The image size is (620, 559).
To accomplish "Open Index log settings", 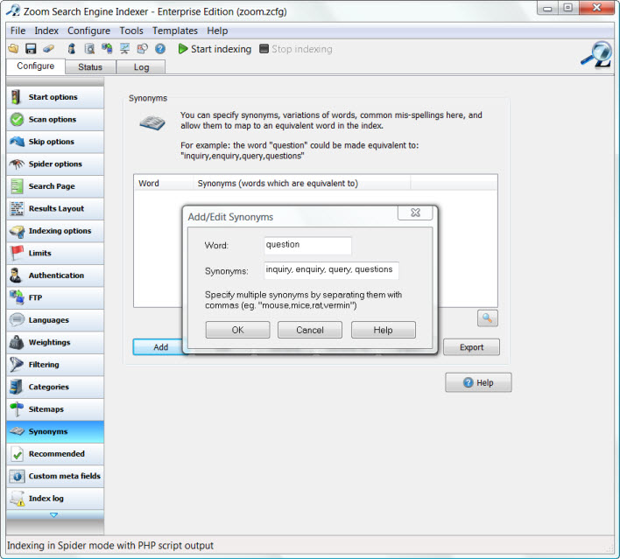I will (x=55, y=499).
